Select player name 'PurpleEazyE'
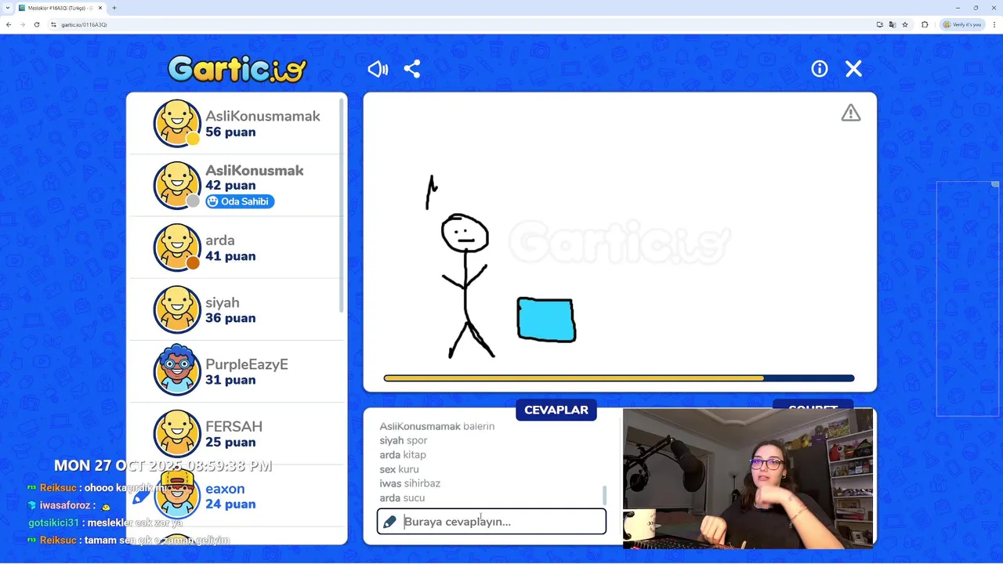 click(x=247, y=364)
